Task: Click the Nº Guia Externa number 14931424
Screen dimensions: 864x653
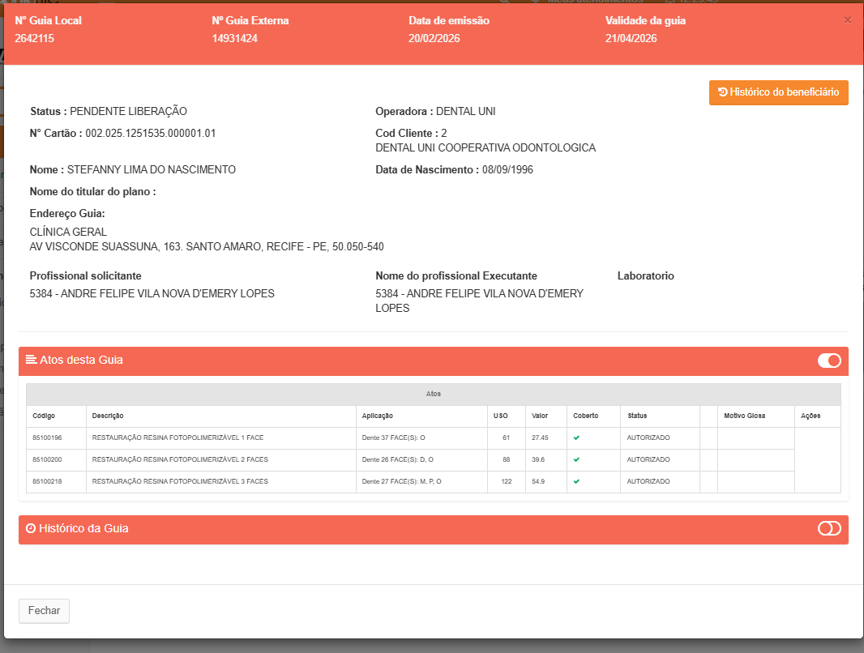Action: point(235,38)
